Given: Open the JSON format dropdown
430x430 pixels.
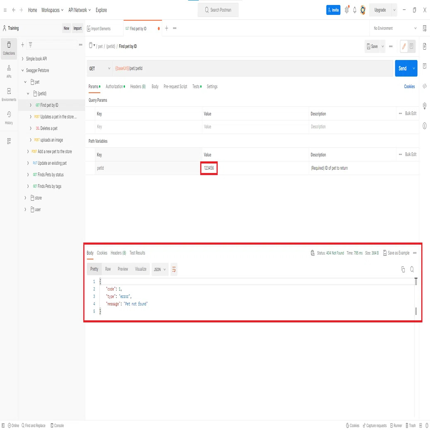Looking at the screenshot, I should (160, 269).
